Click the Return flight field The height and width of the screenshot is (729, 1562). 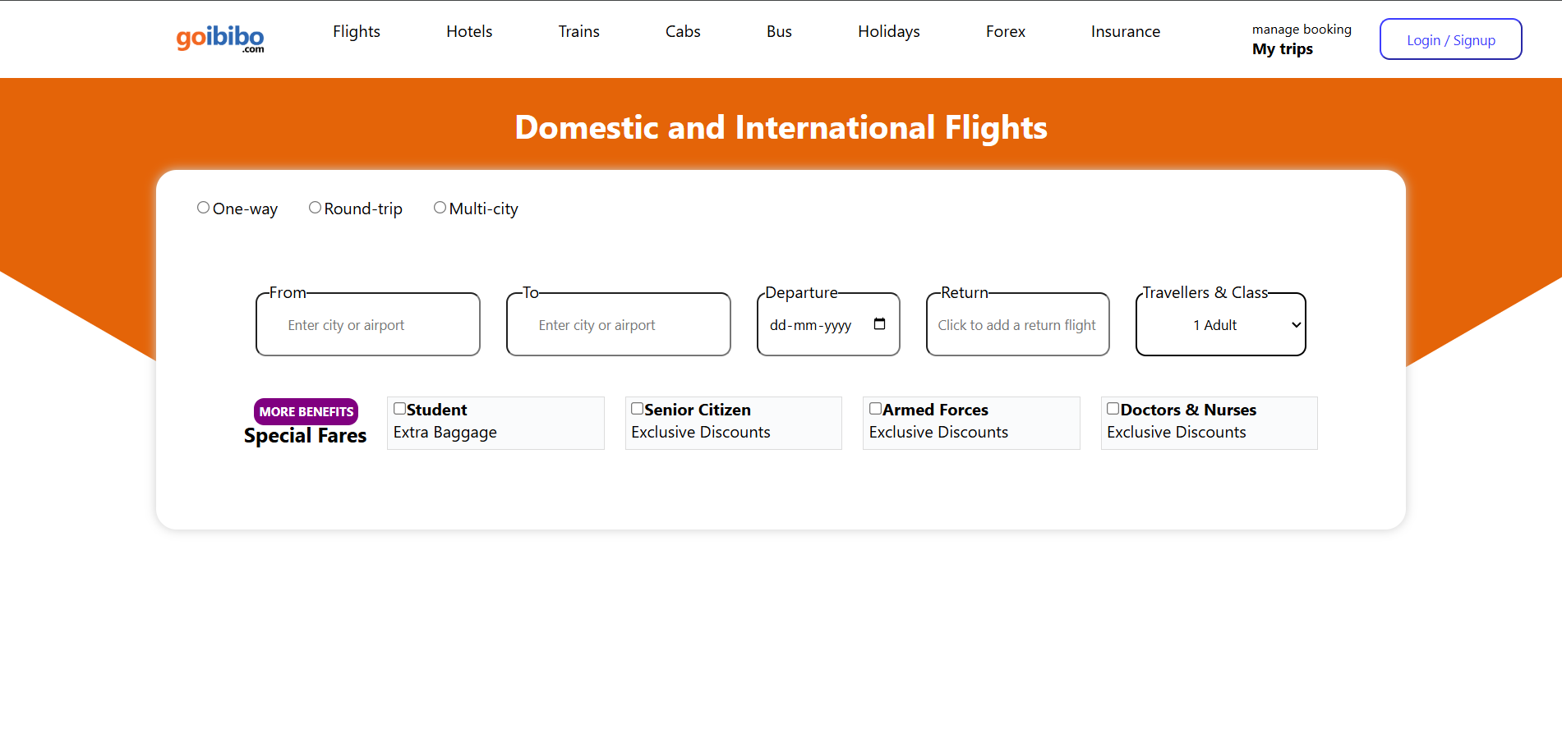[1017, 325]
